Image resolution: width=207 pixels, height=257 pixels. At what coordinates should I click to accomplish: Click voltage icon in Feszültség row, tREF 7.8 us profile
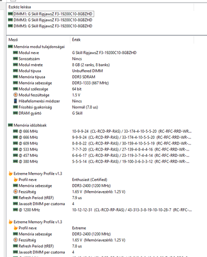(16, 240)
